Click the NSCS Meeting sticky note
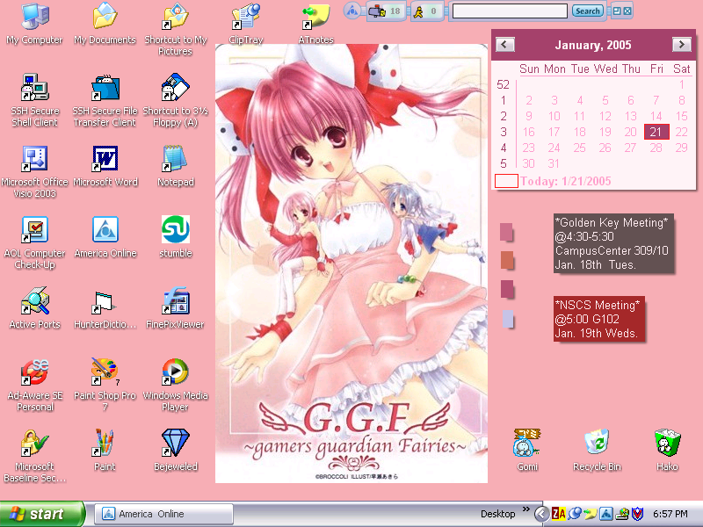This screenshot has width=703, height=527. point(599,319)
